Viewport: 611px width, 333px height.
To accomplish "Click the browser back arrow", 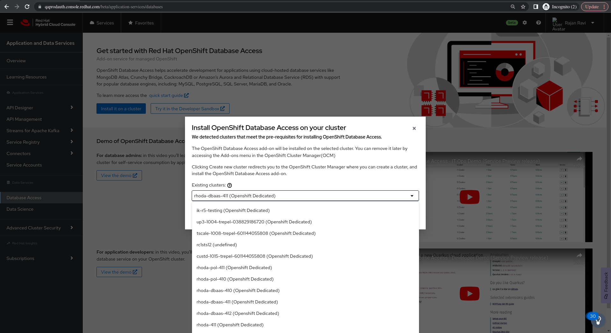I will pos(7,7).
